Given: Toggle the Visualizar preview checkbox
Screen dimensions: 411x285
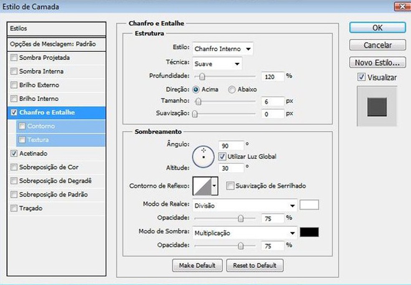Looking at the screenshot, I should click(361, 77).
